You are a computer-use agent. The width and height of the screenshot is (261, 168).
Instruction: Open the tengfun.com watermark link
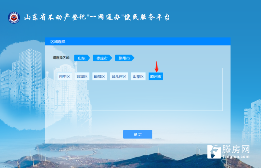236,157
